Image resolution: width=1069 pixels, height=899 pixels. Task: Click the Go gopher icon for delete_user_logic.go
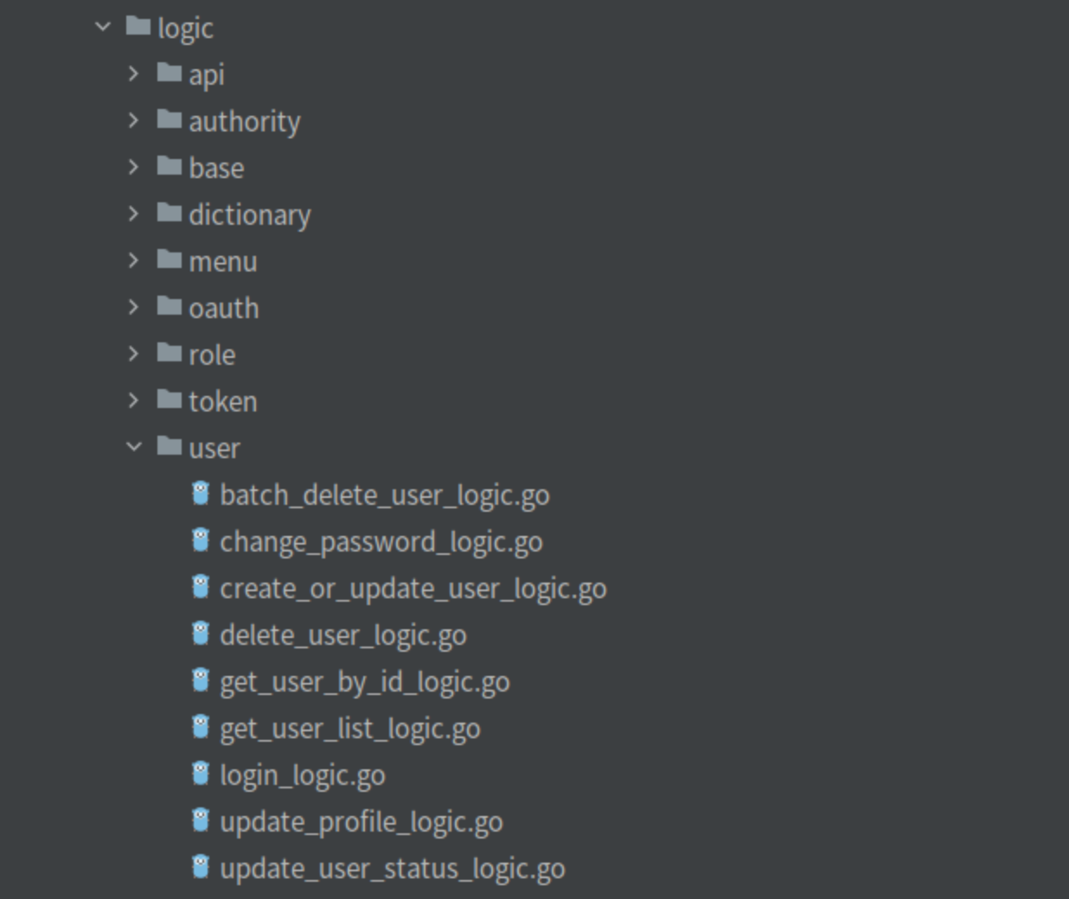coord(201,634)
